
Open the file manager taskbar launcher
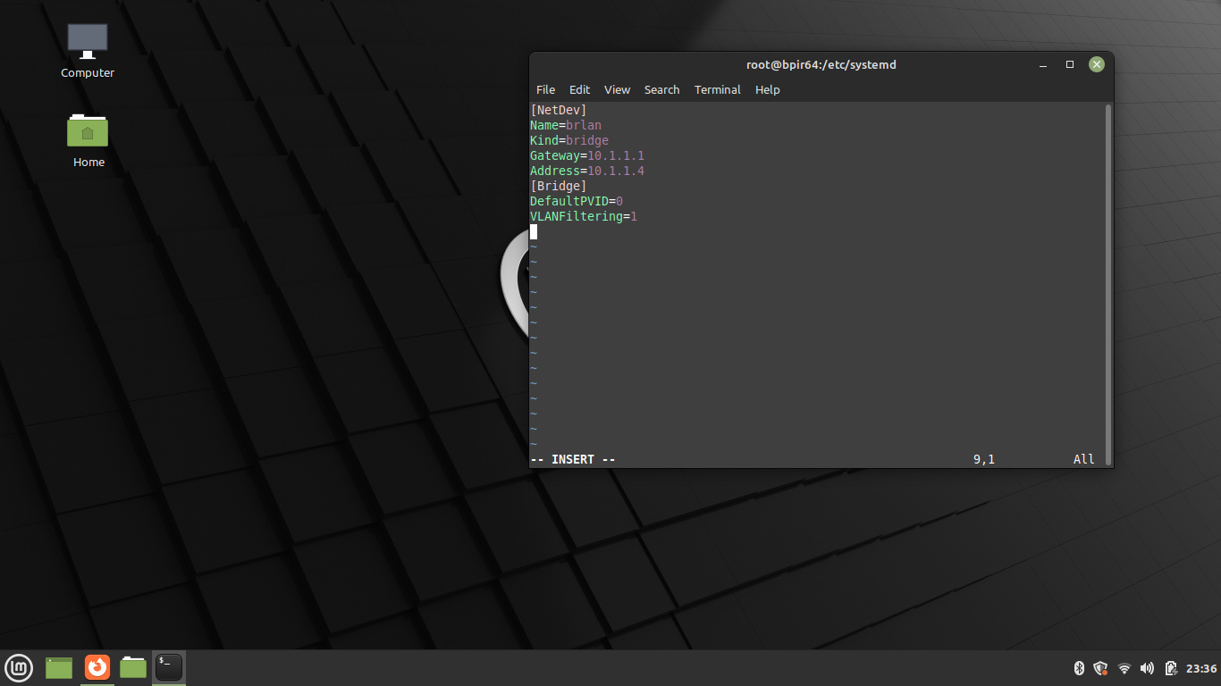click(133, 667)
